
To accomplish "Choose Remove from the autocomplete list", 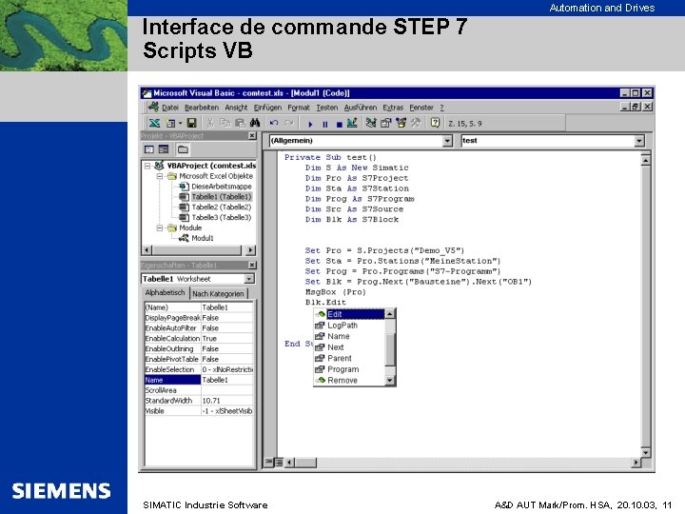I will click(x=342, y=381).
